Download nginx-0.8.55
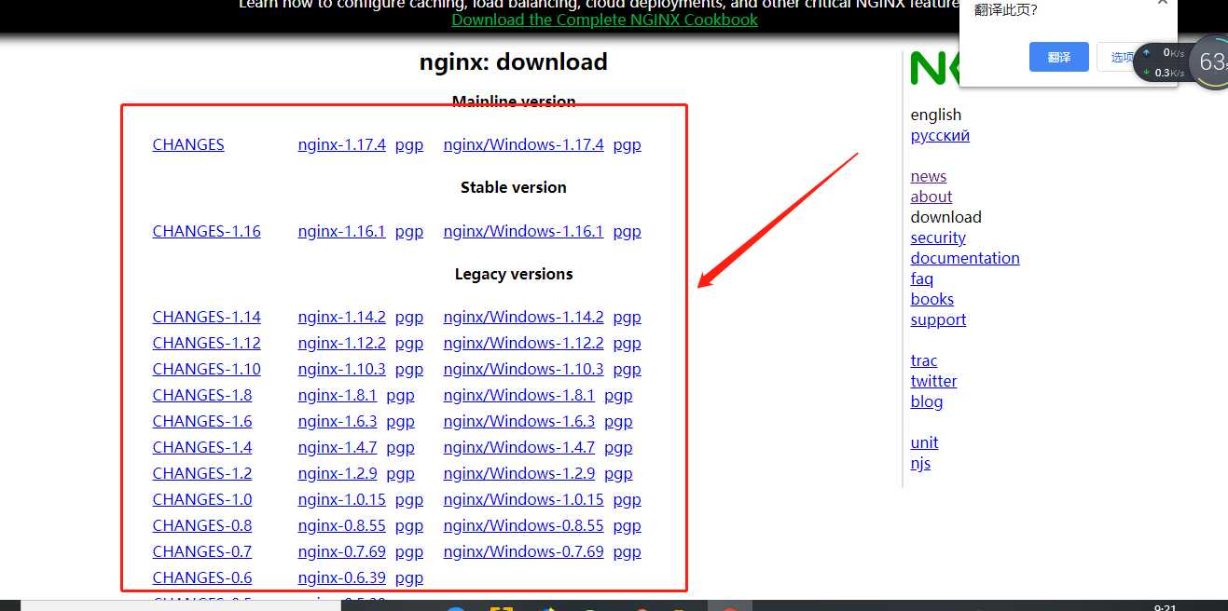Image resolution: width=1228 pixels, height=611 pixels. 342,525
